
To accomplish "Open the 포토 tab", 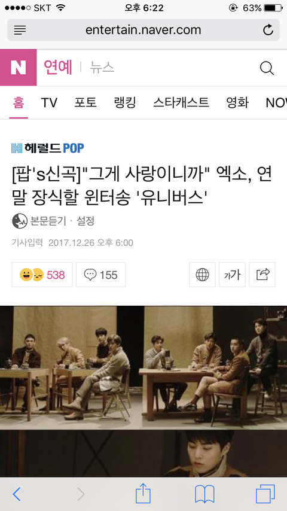I will click(x=86, y=102).
